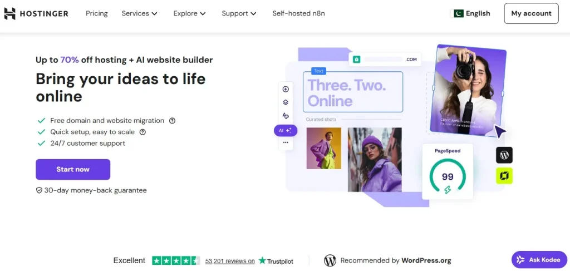Expand the Support dropdown menu
This screenshot has width=570, height=271.
click(239, 13)
